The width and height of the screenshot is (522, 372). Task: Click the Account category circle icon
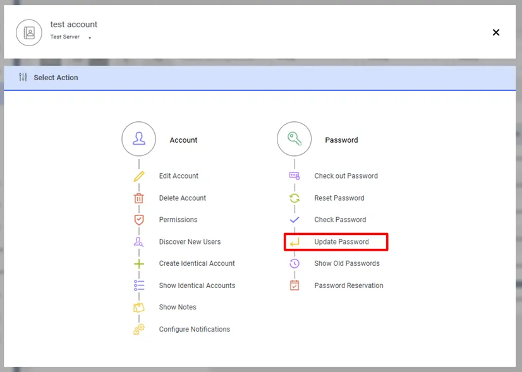coord(139,139)
